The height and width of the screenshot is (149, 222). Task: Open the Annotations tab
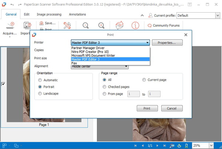click(78, 14)
